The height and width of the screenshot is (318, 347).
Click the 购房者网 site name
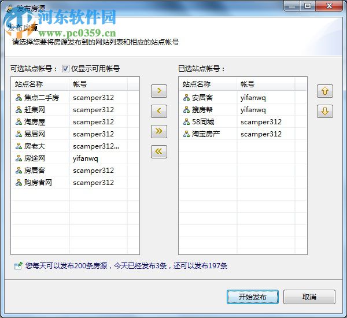tap(38, 183)
